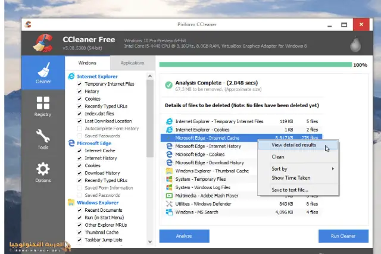This screenshot has width=381, height=254.
Task: Open the Options gear section
Action: [43, 172]
